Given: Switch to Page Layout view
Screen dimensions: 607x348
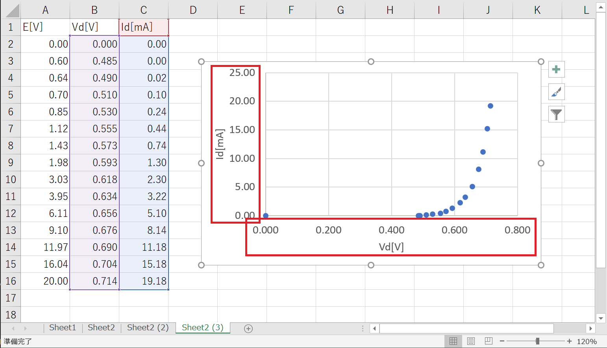Looking at the screenshot, I should 471,341.
